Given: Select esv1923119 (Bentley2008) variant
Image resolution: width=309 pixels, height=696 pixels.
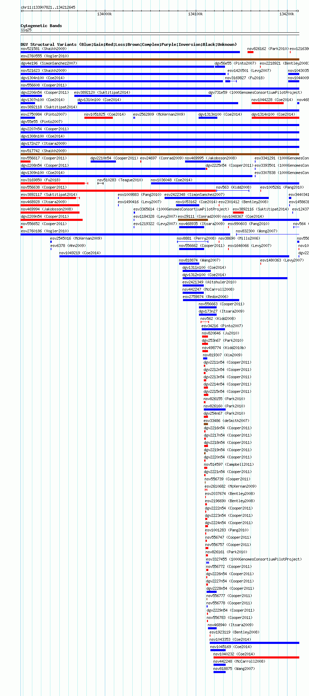Looking at the screenshot, I should click(234, 632).
